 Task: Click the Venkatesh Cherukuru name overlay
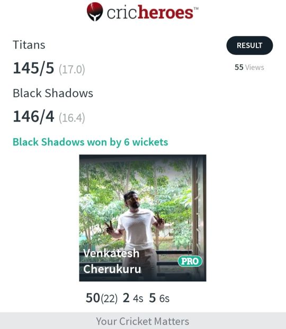pos(112,261)
